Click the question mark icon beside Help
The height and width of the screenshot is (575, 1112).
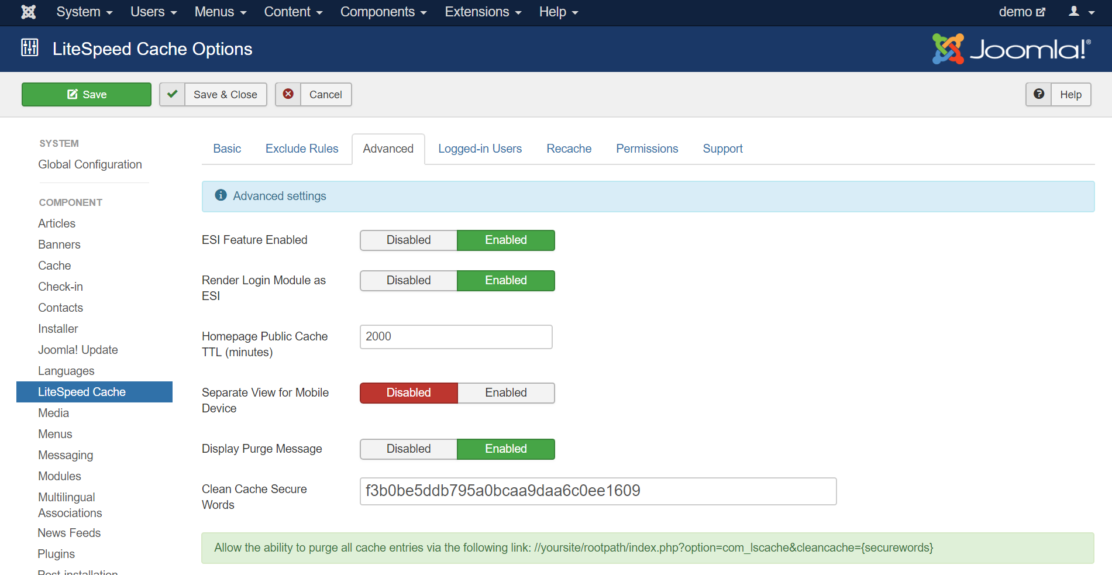[1039, 94]
